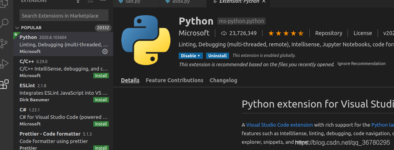Open the Explorer files icon
The height and width of the screenshot is (150, 394).
click(4, 3)
